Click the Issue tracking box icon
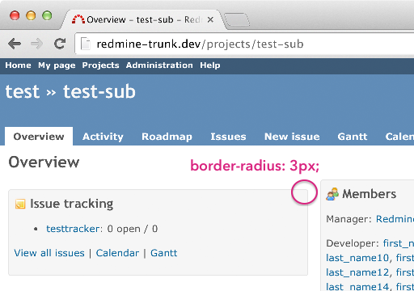Image resolution: width=414 pixels, height=291 pixels. (x=20, y=204)
